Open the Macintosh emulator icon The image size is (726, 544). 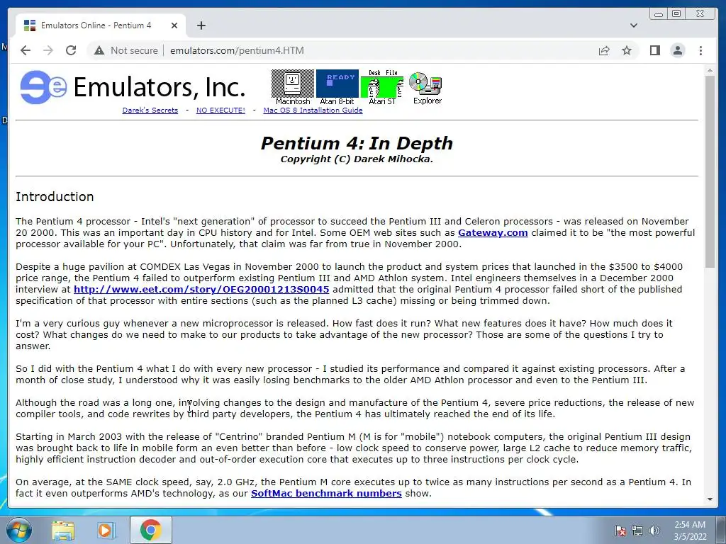point(293,87)
